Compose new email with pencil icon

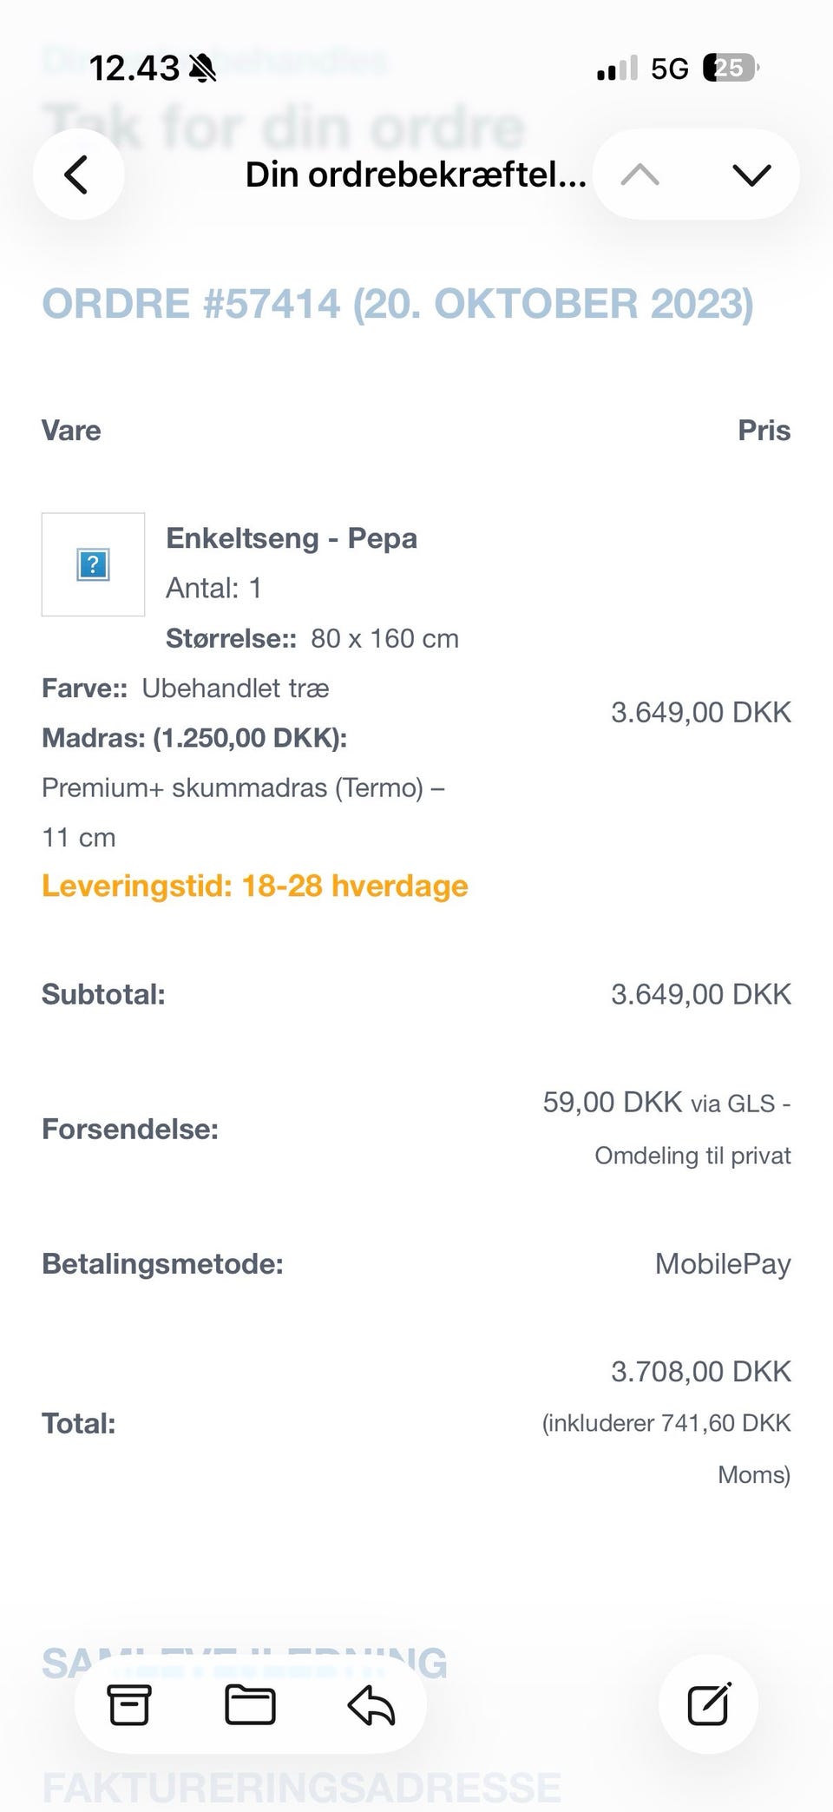pos(708,1704)
